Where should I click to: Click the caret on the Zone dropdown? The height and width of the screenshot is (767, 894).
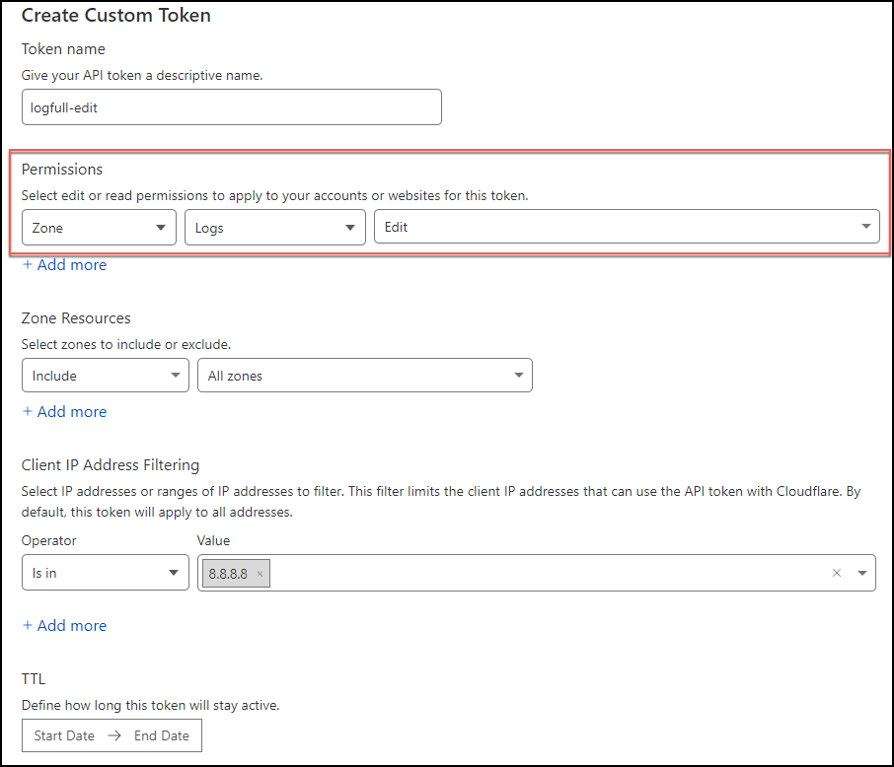coord(161,228)
